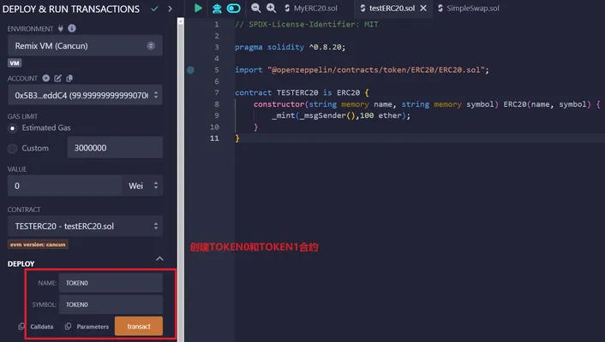This screenshot has width=605, height=342.
Task: Click the VM badge
Action: (x=15, y=63)
